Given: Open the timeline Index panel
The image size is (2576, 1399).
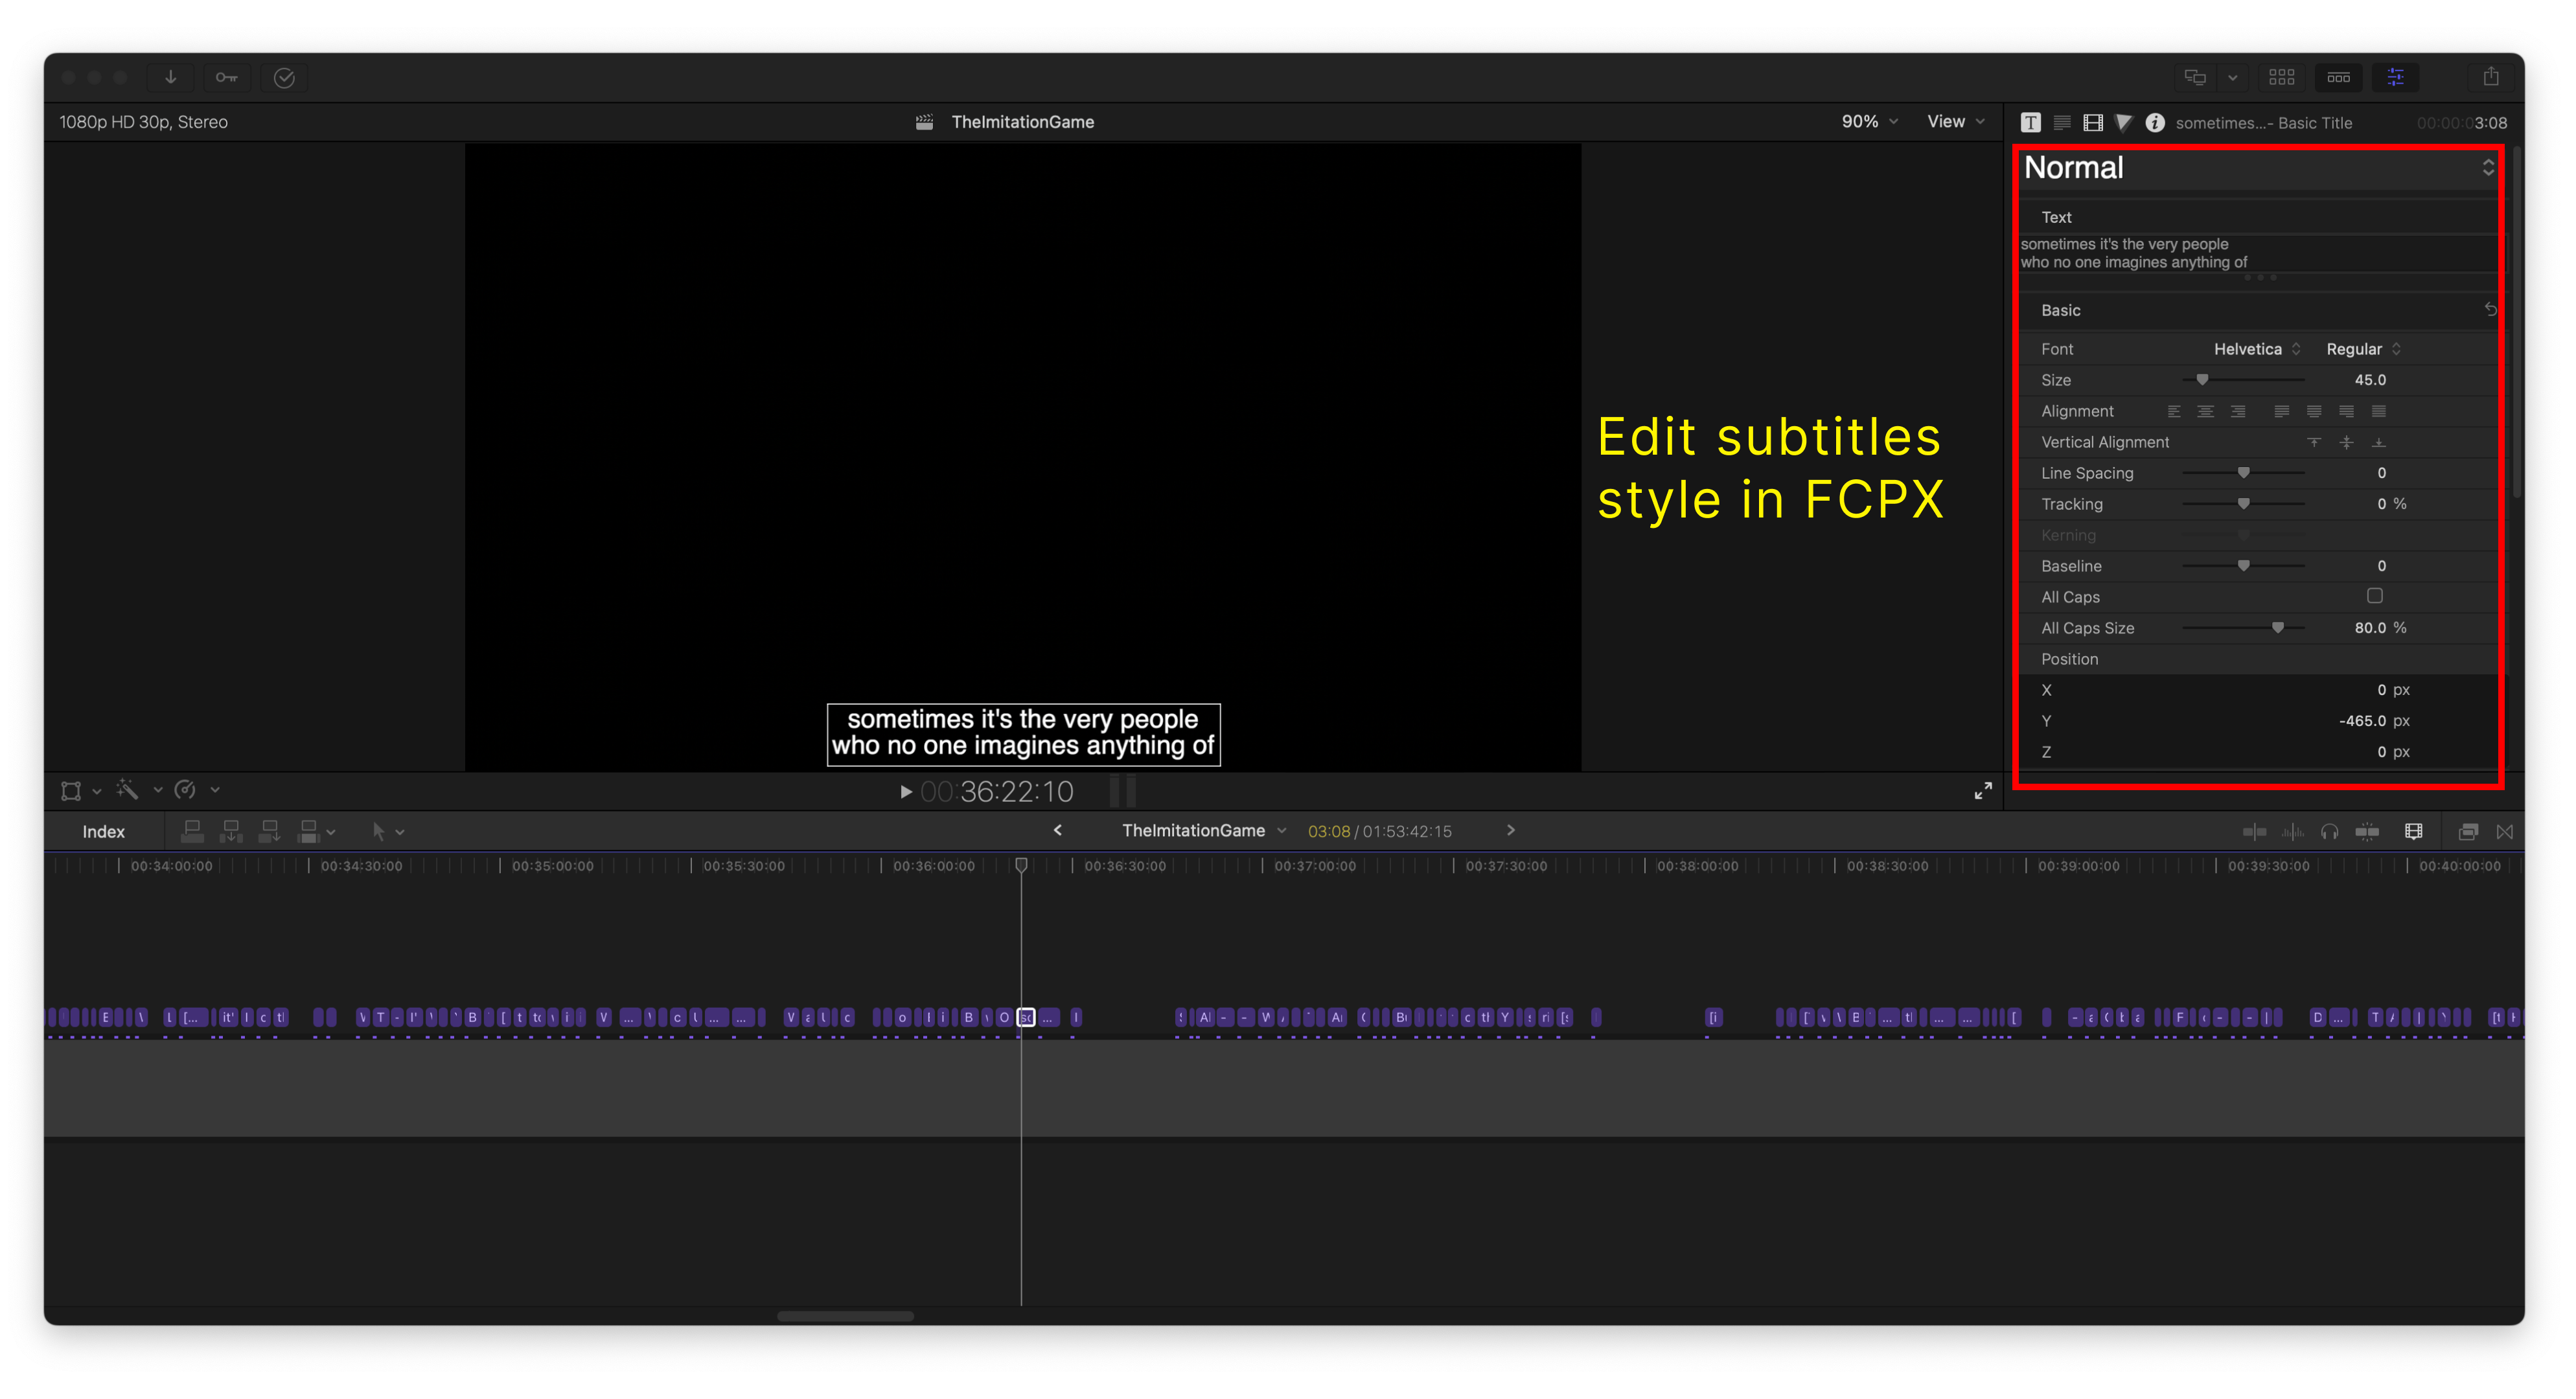Looking at the screenshot, I should pyautogui.click(x=103, y=831).
